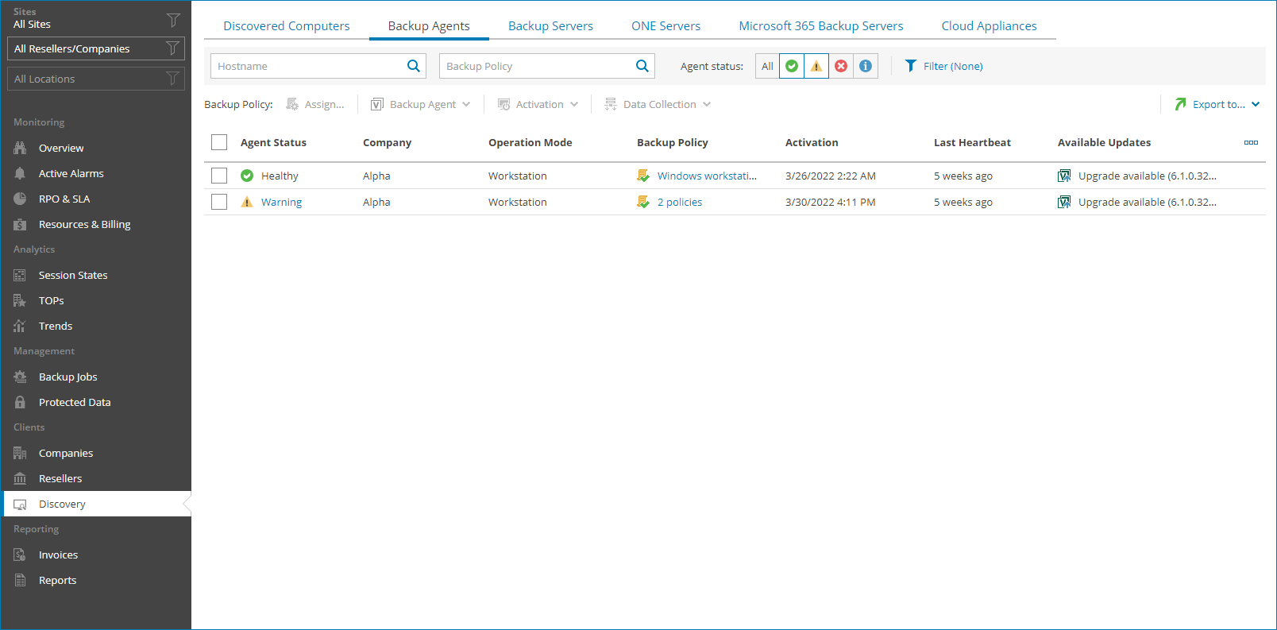
Task: Filter agents by warning status icon
Action: [816, 66]
